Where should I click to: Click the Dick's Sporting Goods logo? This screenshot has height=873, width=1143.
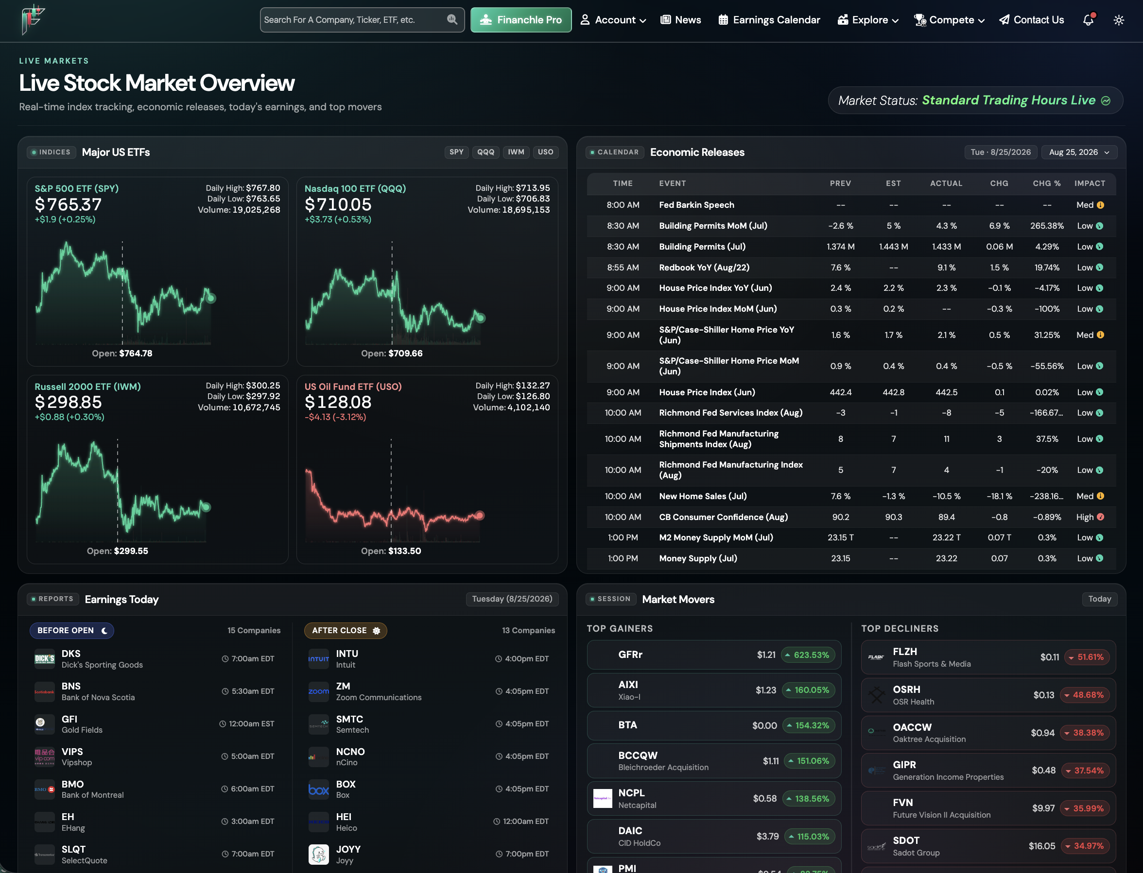[45, 659]
